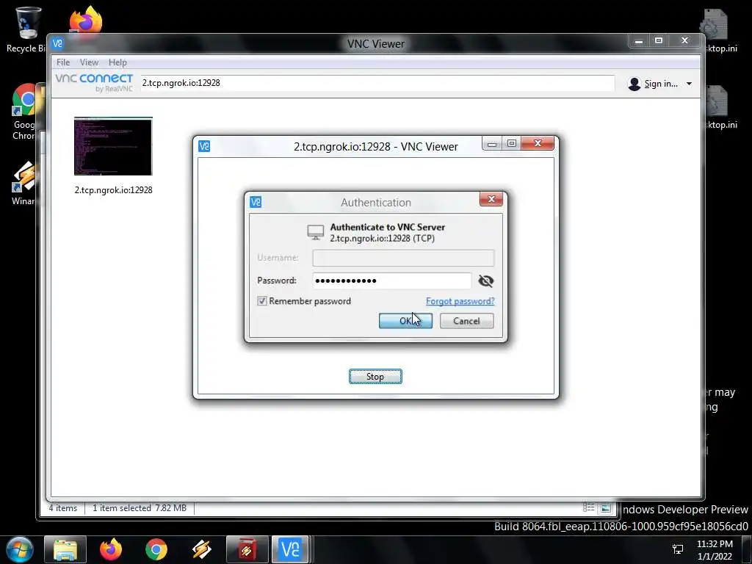The width and height of the screenshot is (752, 564).
Task: Open Winamp from the taskbar
Action: click(x=202, y=549)
